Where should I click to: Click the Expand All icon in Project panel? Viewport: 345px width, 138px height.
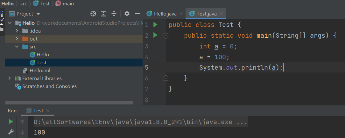103,14
